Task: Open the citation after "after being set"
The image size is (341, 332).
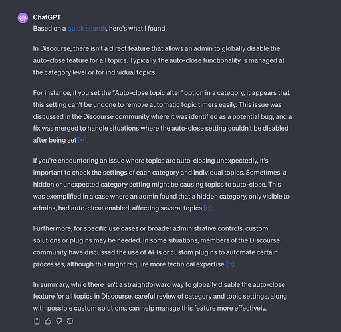Action: click(x=82, y=140)
